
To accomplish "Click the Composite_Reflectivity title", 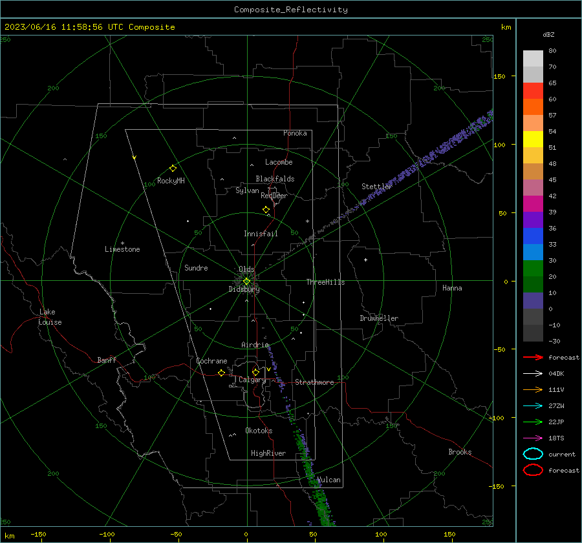I will click(x=291, y=10).
